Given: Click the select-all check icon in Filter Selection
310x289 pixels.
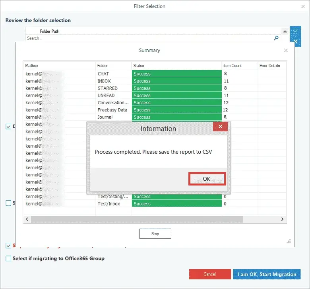Looking at the screenshot, I should [295, 31].
